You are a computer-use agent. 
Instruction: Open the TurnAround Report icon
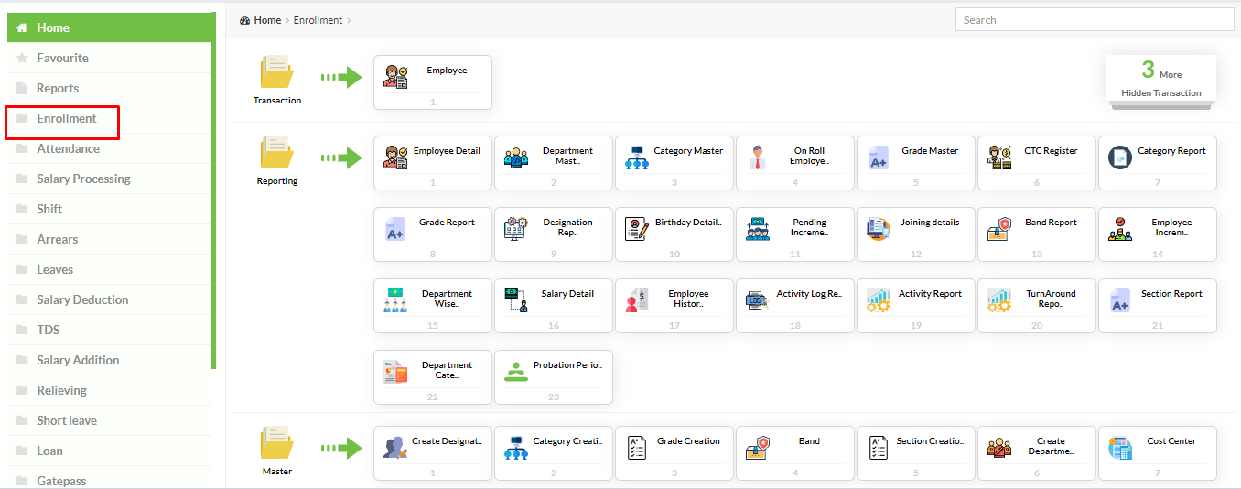pos(999,300)
